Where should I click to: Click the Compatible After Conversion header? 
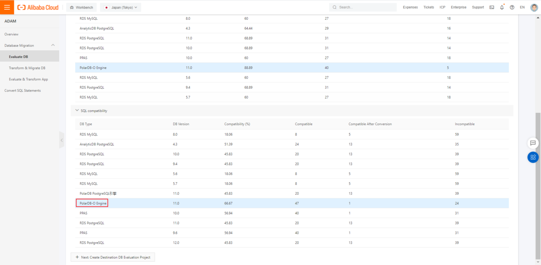pyautogui.click(x=370, y=124)
